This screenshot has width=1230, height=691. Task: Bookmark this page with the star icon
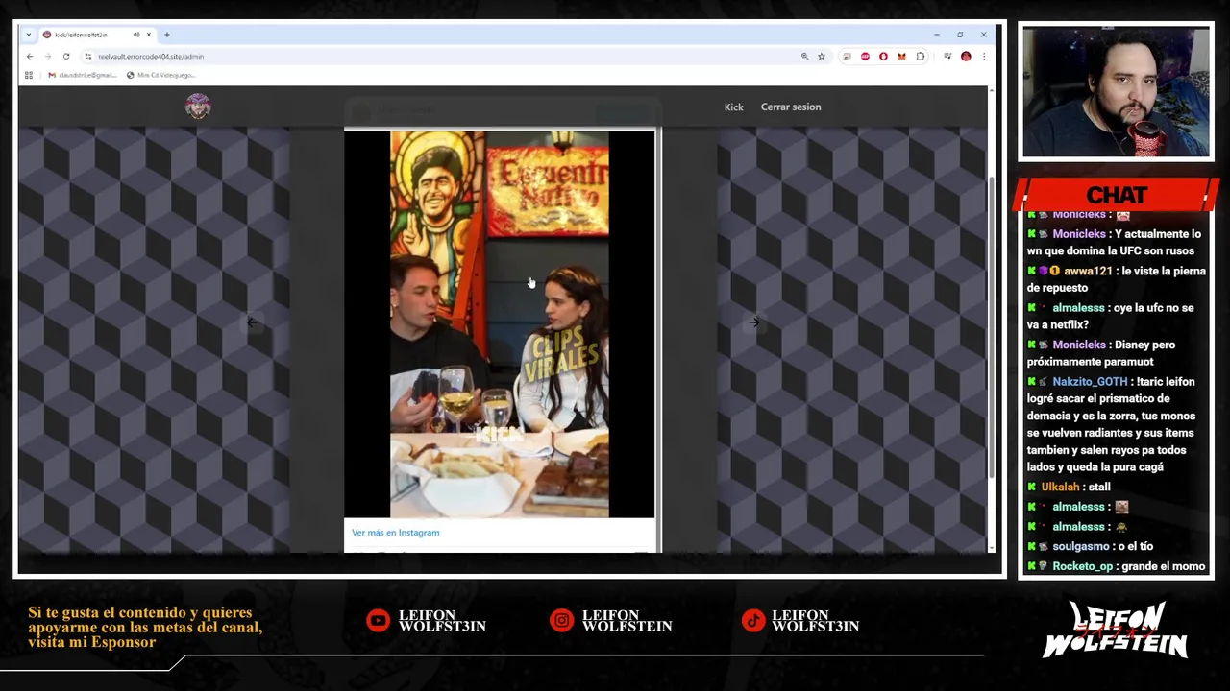coord(822,57)
